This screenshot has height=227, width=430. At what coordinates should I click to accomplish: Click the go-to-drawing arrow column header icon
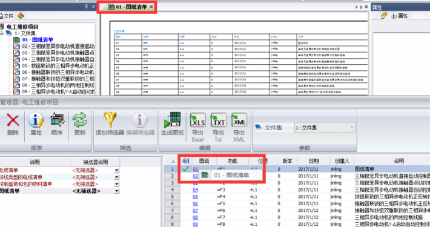(186, 160)
